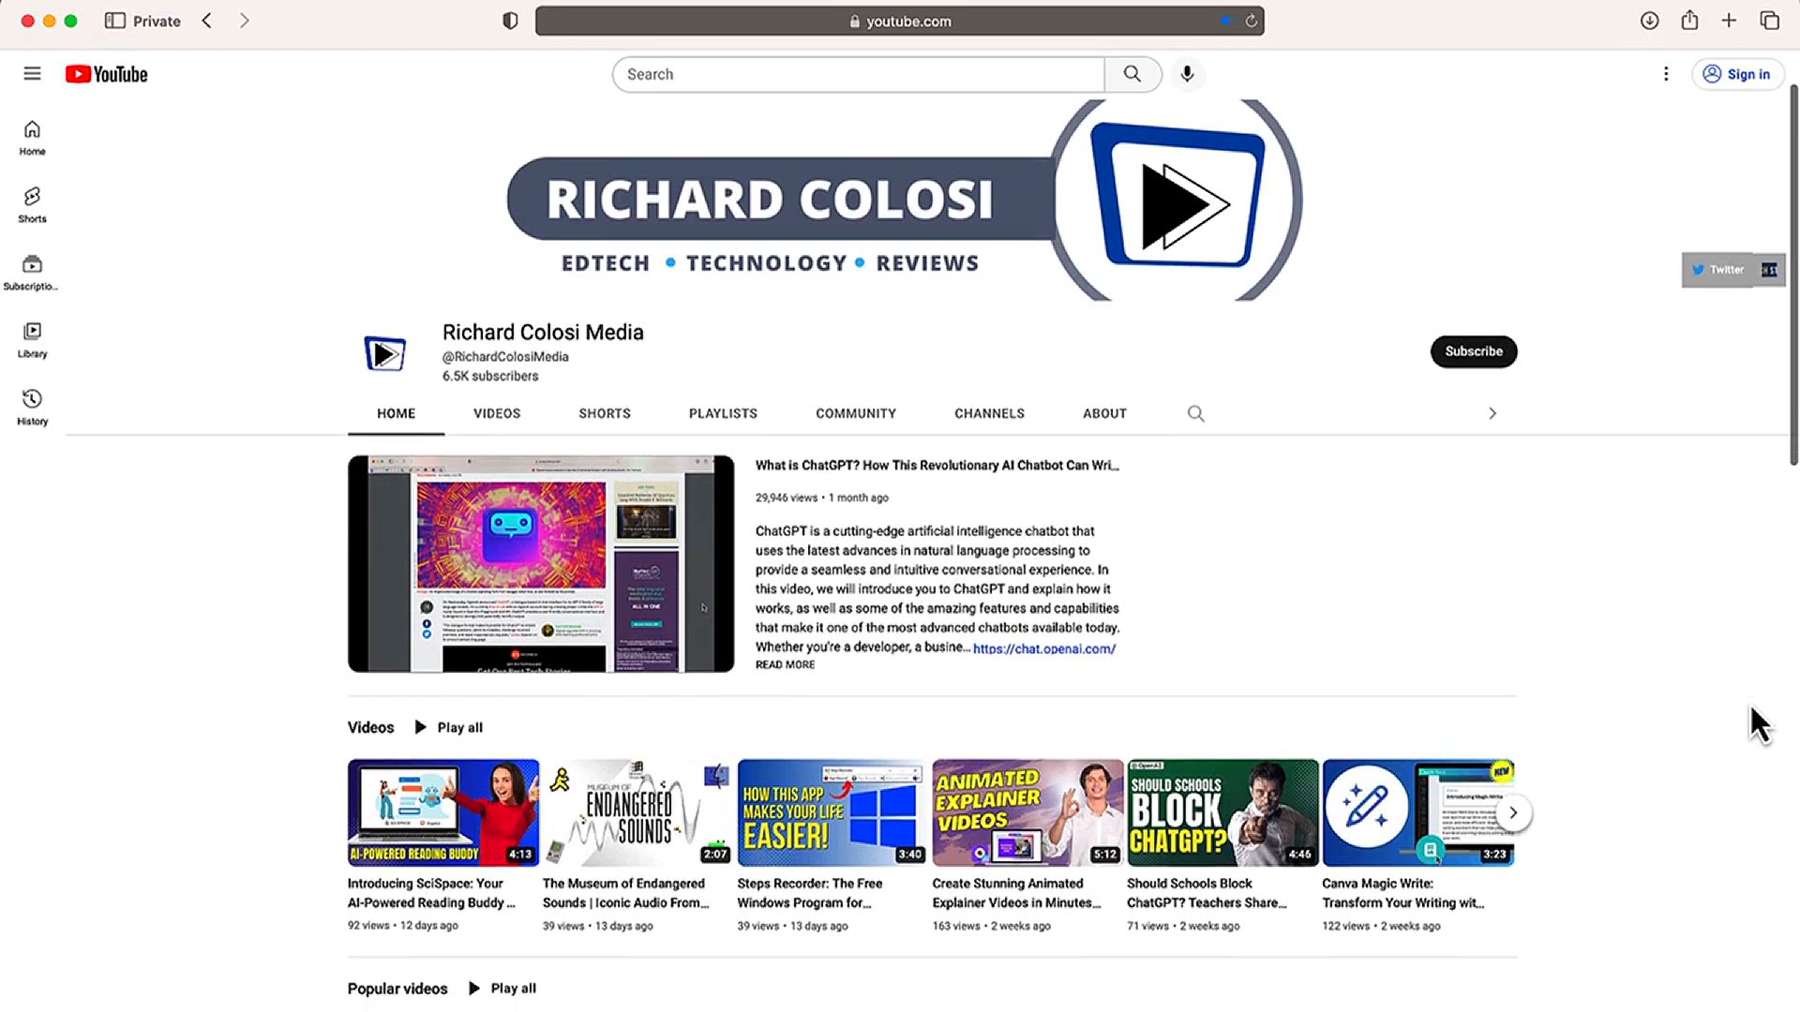Open Subscriptions from the sidebar
Screen dimensions: 1800x1012
(x=32, y=272)
